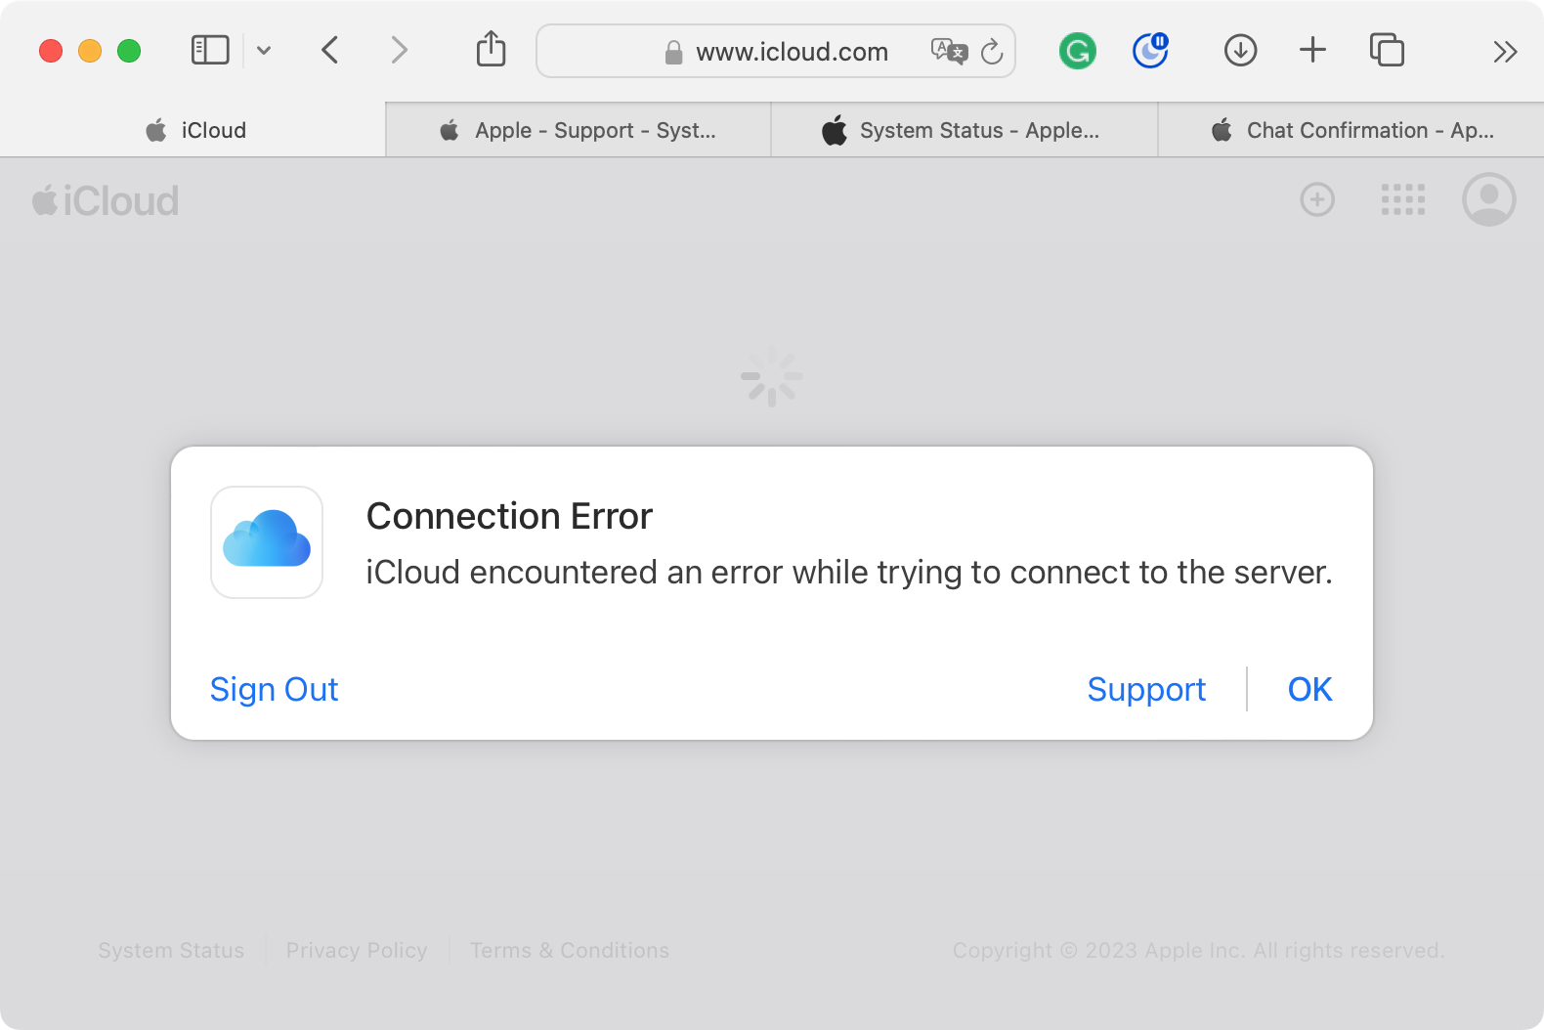Viewport: 1544px width, 1030px height.
Task: Click the Support link in dialog
Action: (1146, 689)
